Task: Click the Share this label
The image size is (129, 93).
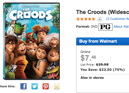Action: [x=7, y=86]
